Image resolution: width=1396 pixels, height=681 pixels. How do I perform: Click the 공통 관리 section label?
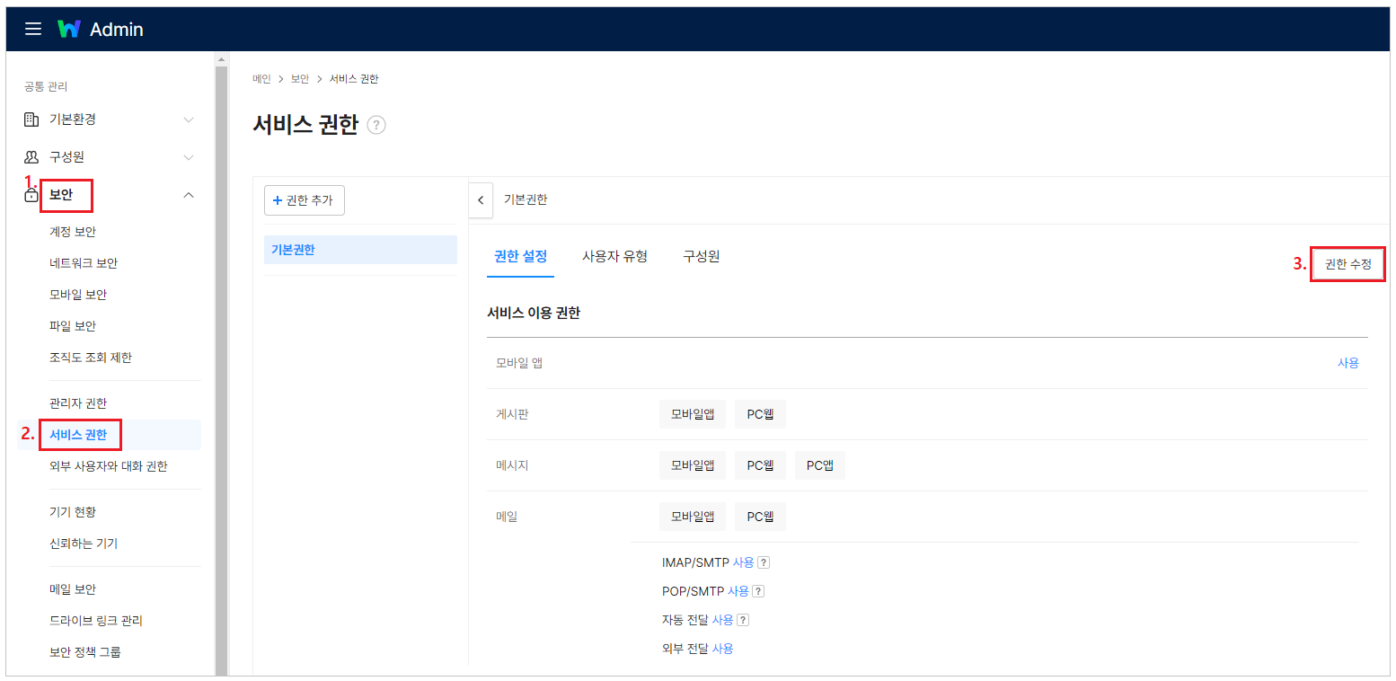coord(46,87)
